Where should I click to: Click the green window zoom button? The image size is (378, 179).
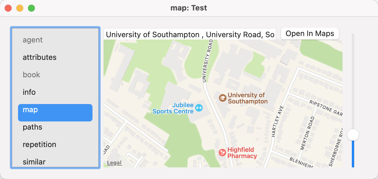[x=31, y=8]
